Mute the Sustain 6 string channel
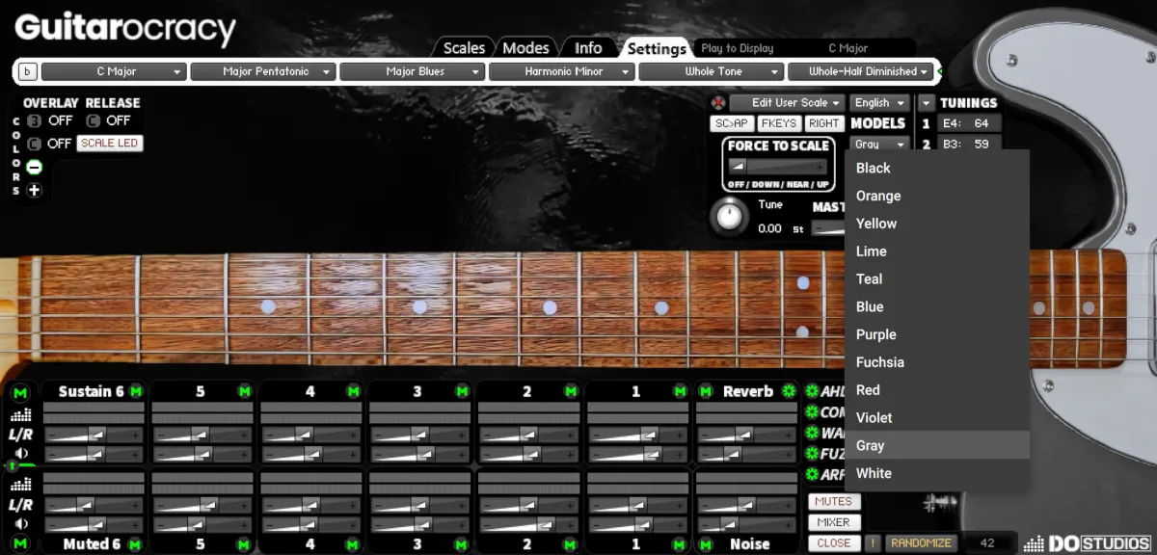Screen dimensions: 1157x555 click(x=135, y=391)
